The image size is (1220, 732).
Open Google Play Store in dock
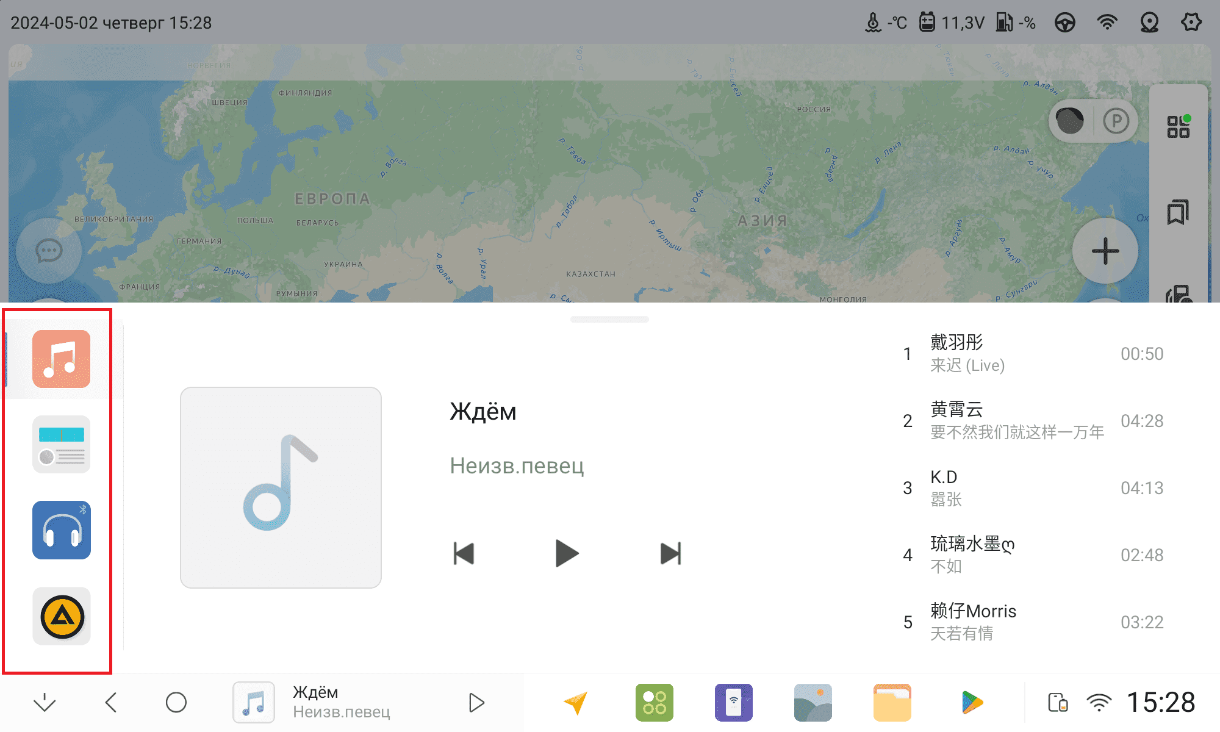972,703
